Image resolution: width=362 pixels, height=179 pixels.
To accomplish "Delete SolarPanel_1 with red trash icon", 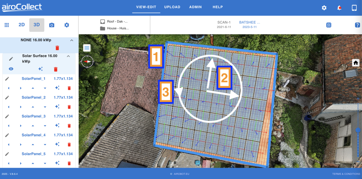I will 69,88.
